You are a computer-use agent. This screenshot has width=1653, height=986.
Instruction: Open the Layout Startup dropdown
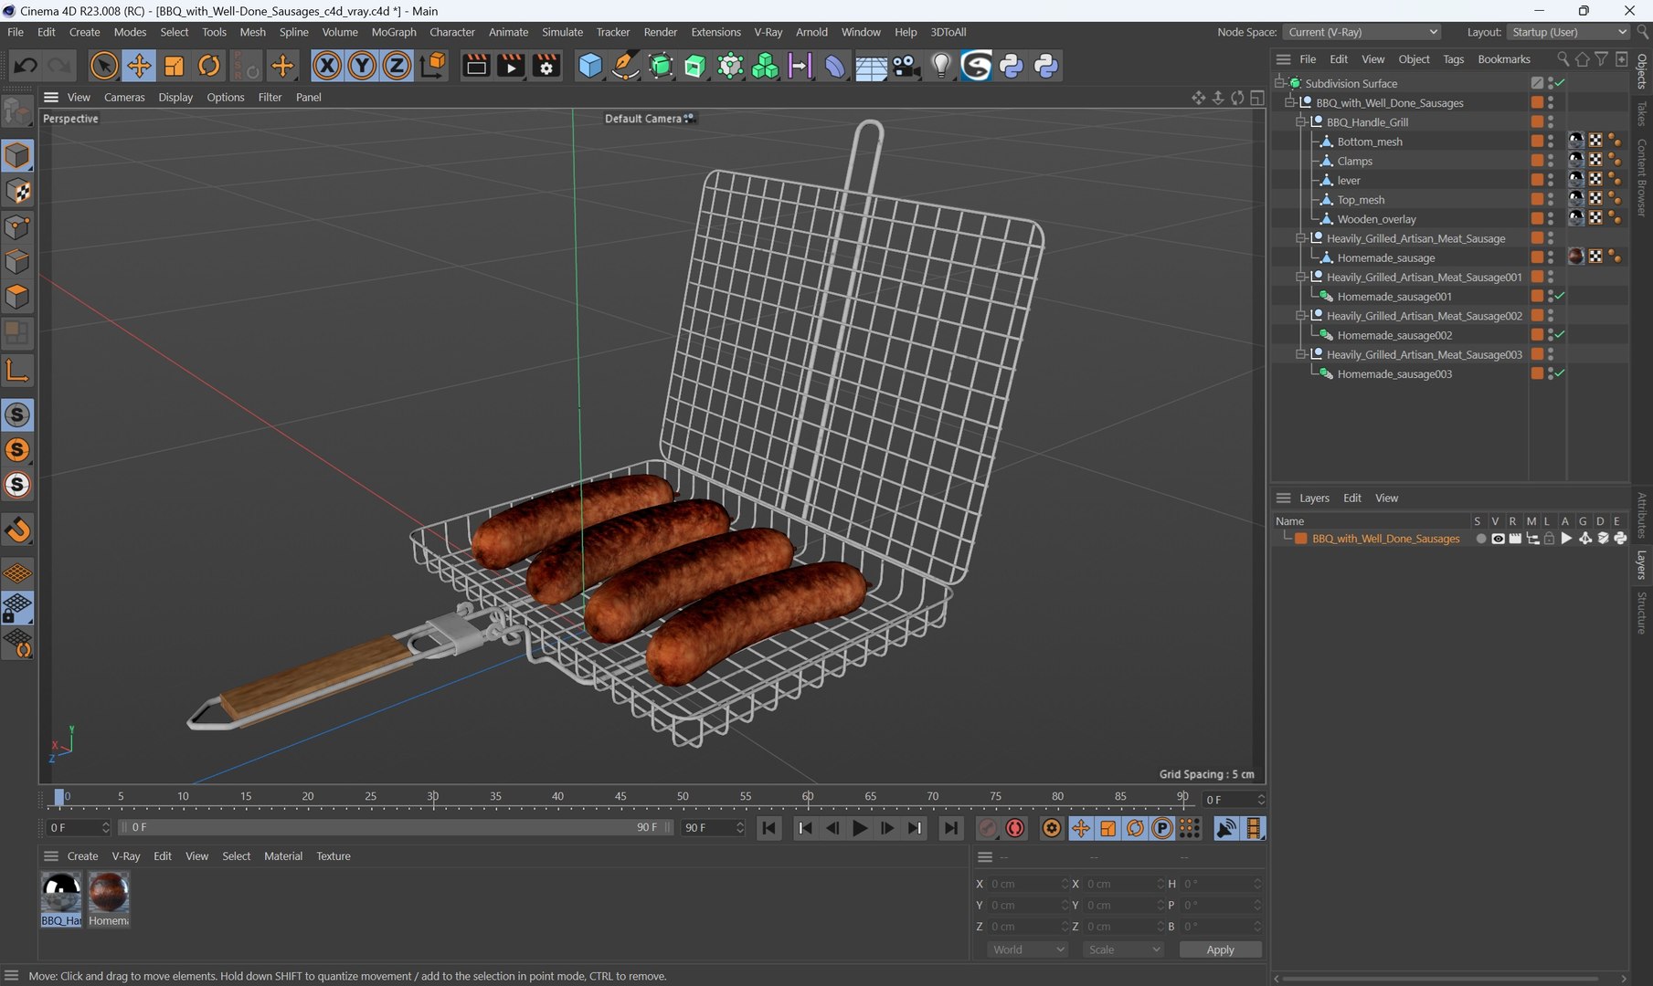coord(1568,32)
